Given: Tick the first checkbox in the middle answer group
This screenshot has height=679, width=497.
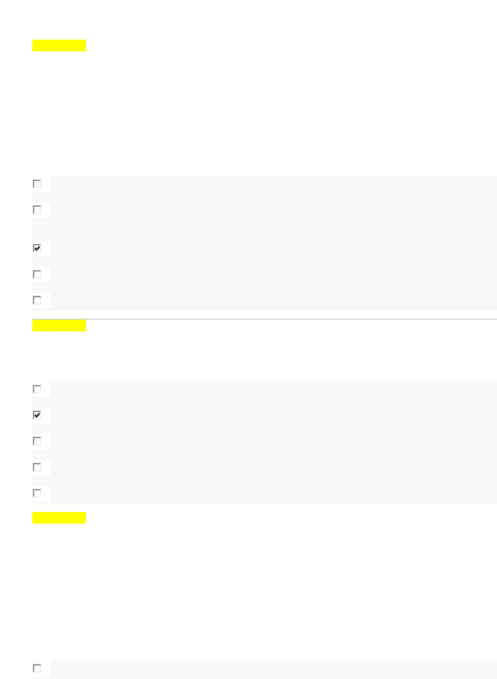Looking at the screenshot, I should [x=37, y=389].
